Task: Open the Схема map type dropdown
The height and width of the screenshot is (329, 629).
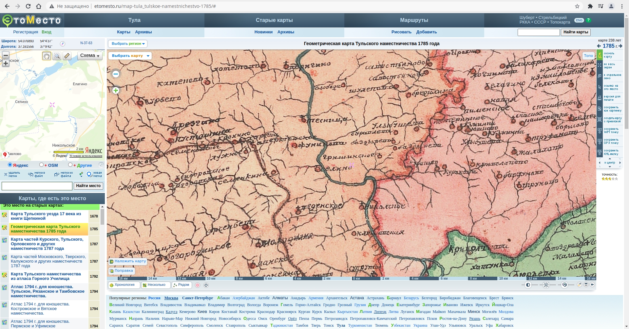Action: (90, 56)
